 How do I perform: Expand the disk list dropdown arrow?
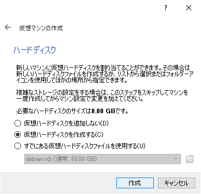click(176, 159)
